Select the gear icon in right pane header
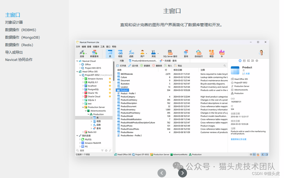This screenshot has width=284, height=178. click(257, 61)
